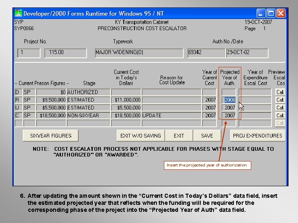The image size is (298, 223).
Task: Click Cal. button in the C row
Action: click(280, 116)
